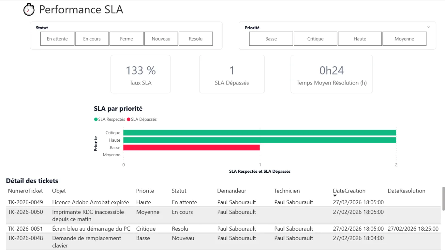Sort table by NumeroTicket column header
The image size is (445, 250).
coord(25,191)
